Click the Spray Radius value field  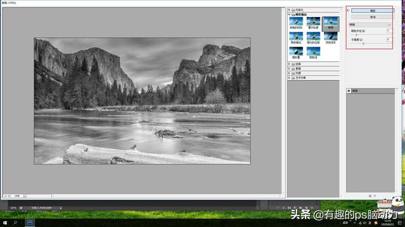pos(389,31)
